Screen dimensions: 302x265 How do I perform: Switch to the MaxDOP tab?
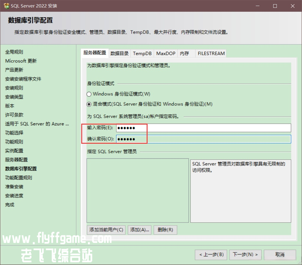pos(166,54)
